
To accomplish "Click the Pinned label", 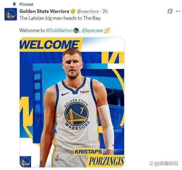I will pyautogui.click(x=26, y=4).
